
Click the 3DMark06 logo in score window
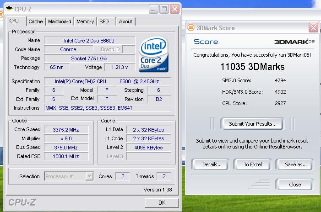(294, 42)
